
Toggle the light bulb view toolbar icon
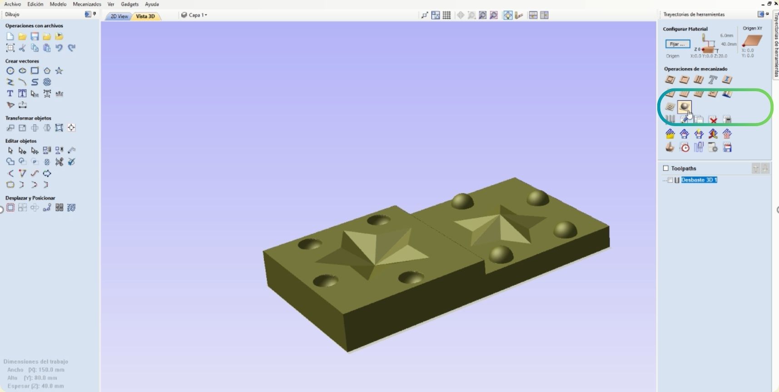pos(508,15)
